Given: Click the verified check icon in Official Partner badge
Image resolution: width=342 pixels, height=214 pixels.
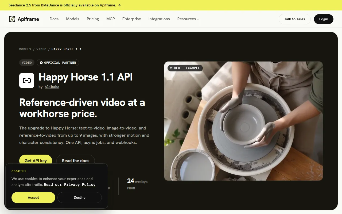Looking at the screenshot, I should (41, 63).
